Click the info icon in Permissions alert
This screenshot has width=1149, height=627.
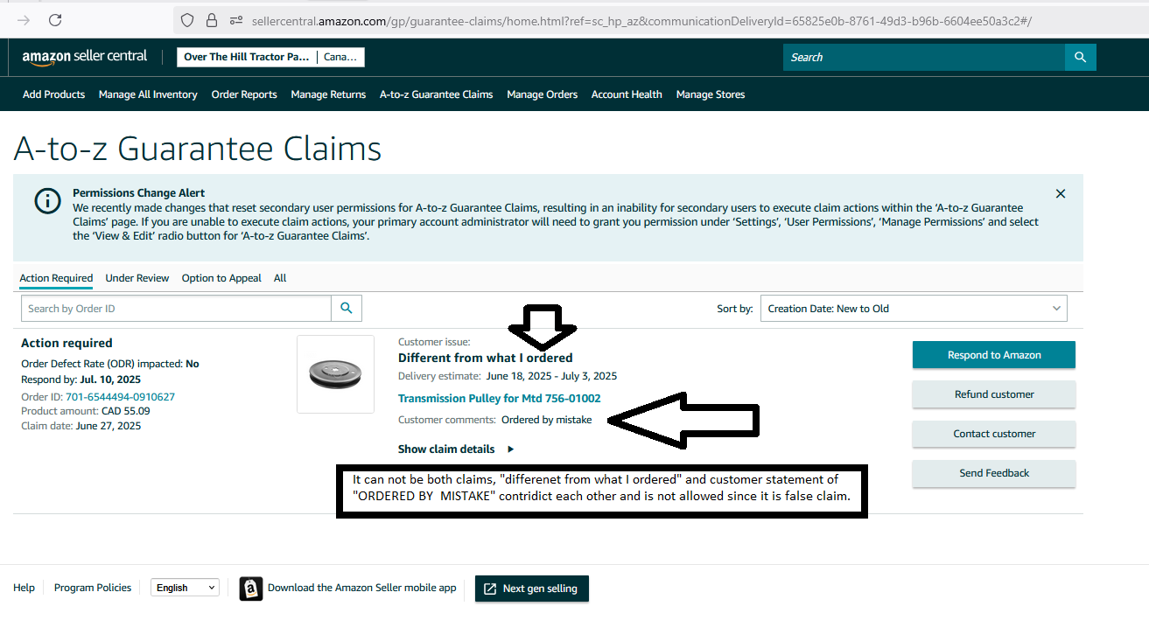click(x=47, y=201)
